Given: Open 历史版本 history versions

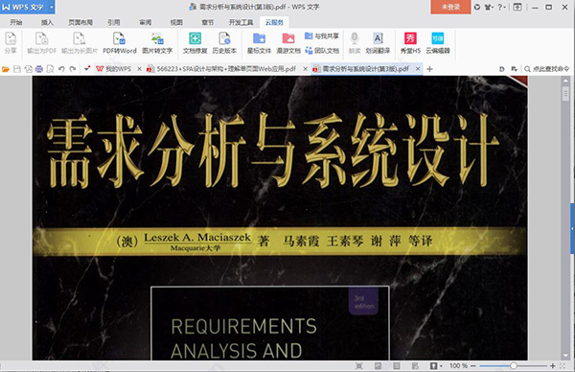Looking at the screenshot, I should tap(224, 43).
